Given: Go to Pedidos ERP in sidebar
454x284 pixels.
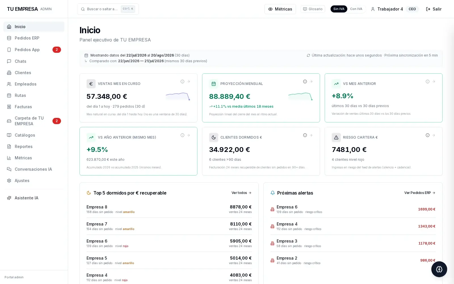Looking at the screenshot, I should point(34,38).
